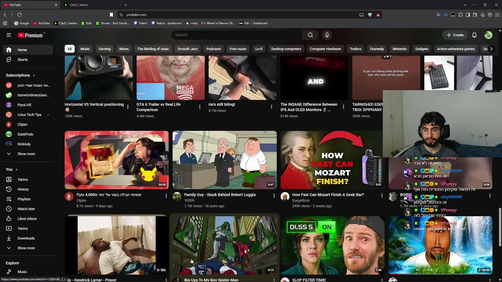
Task: Open options menu for He's still biting!
Action: click(x=271, y=107)
